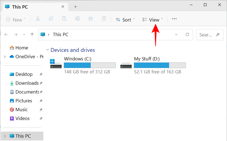This screenshot has height=141, width=227.
Task: Open Music quick access folder
Action: click(x=18, y=110)
